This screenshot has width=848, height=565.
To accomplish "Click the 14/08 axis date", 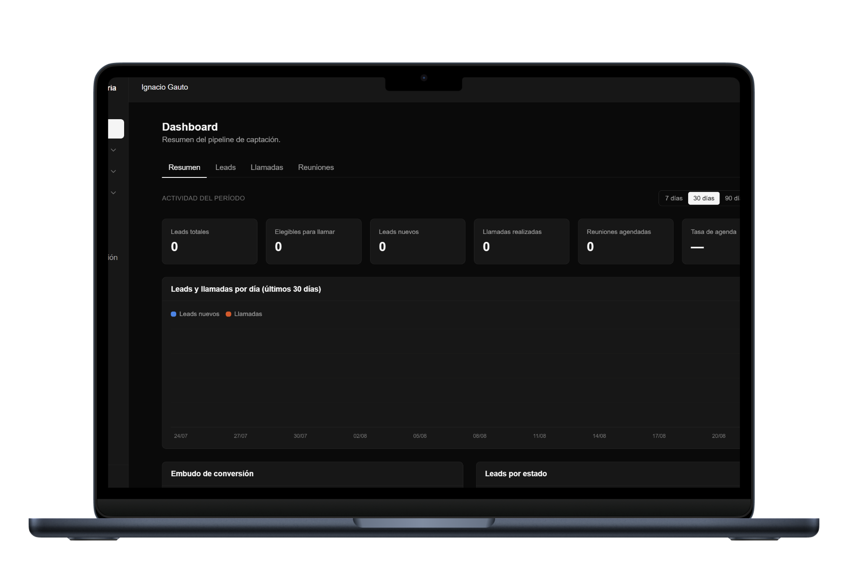I will 599,436.
